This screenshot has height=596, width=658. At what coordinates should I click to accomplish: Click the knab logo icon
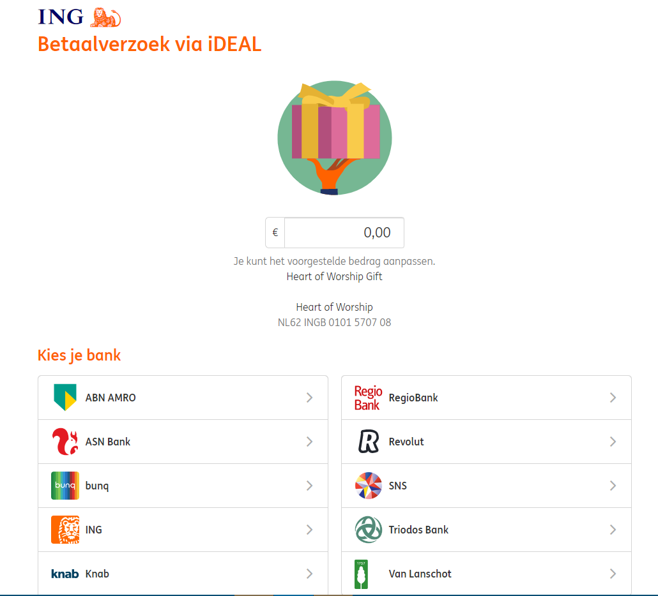65,574
